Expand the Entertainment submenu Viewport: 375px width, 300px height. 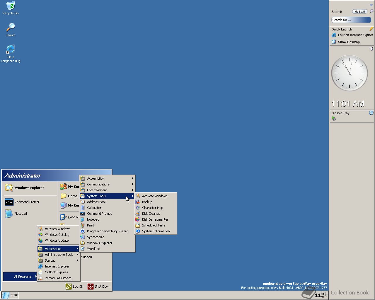pos(107,190)
